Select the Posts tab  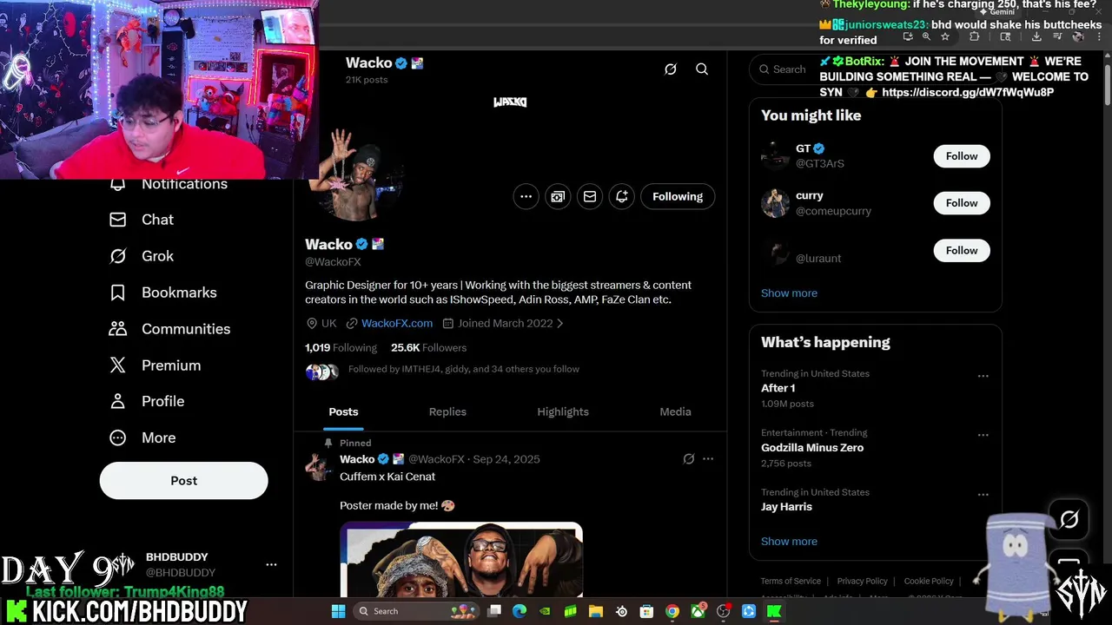343,411
